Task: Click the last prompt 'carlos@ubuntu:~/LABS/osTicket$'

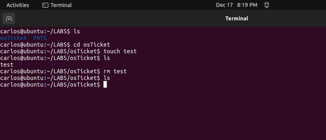Action: click(x=50, y=85)
